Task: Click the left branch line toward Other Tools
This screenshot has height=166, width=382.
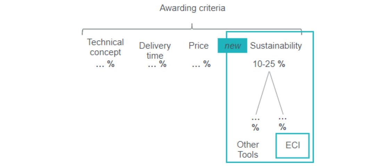Action: point(262,93)
